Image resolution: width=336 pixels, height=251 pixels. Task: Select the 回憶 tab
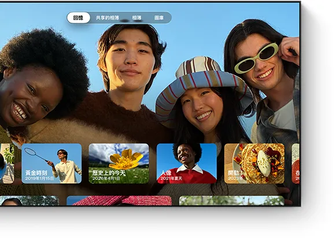tap(78, 17)
